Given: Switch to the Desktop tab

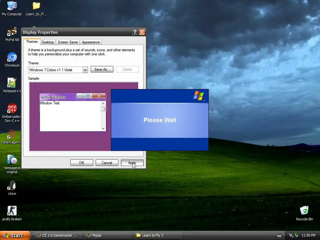Looking at the screenshot, I should pos(47,42).
